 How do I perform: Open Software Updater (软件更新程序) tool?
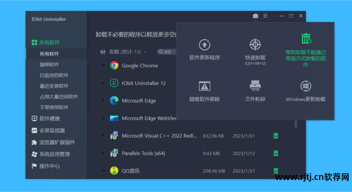[x=204, y=49]
